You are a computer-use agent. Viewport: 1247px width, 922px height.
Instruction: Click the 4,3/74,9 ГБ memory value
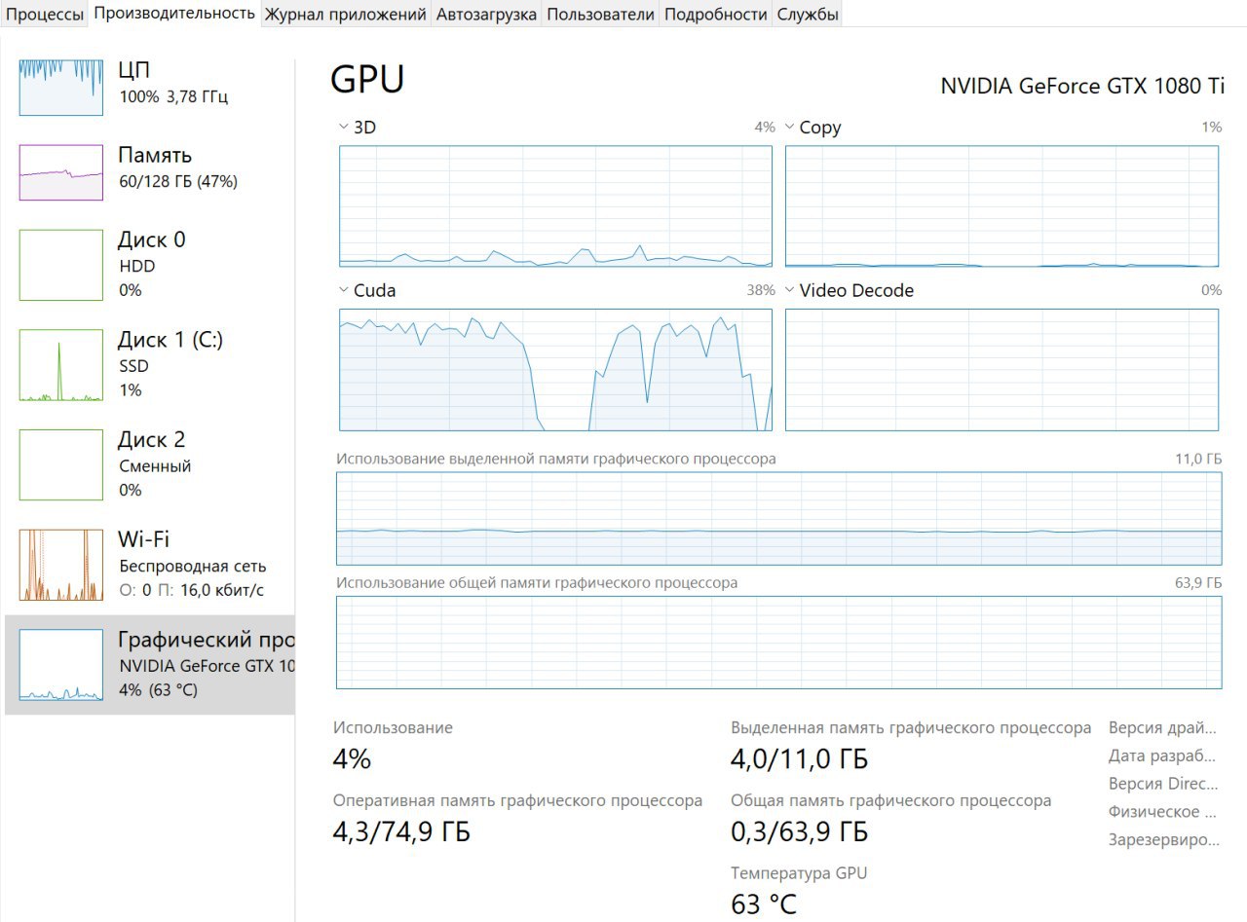click(401, 833)
